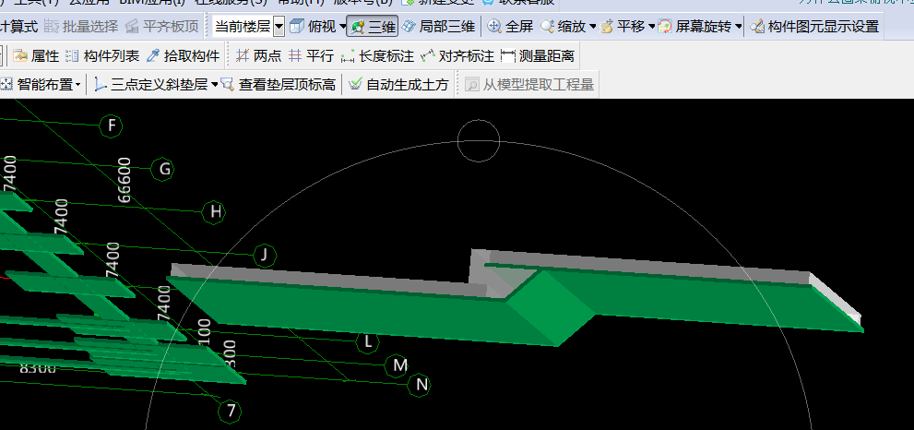914x430 pixels.
Task: Click 三点定义斜垫层 tool
Action: click(x=151, y=85)
